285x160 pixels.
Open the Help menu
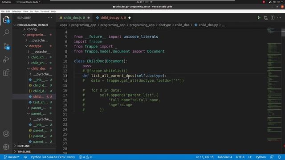coord(53,11)
